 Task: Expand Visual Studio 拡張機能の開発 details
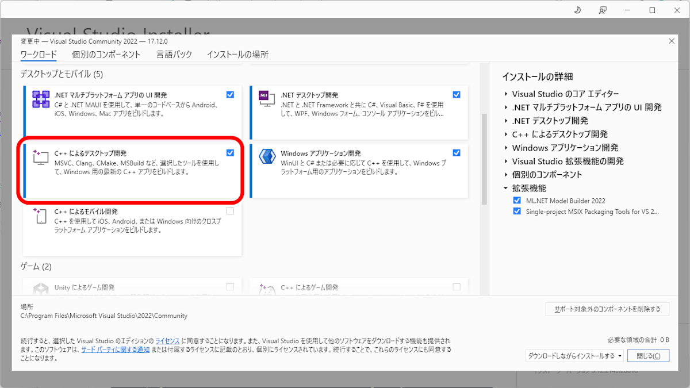coord(505,162)
